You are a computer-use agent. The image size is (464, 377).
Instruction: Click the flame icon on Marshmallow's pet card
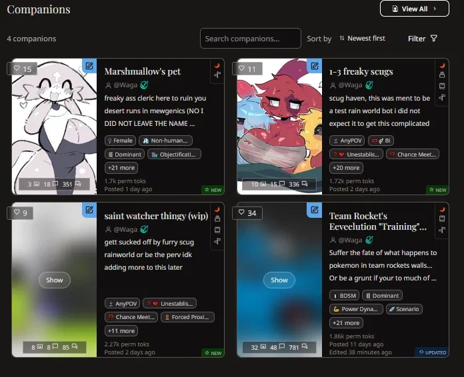click(217, 65)
